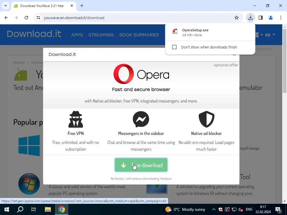Open the APPS menu item
This screenshot has width=287, height=215.
click(x=77, y=35)
